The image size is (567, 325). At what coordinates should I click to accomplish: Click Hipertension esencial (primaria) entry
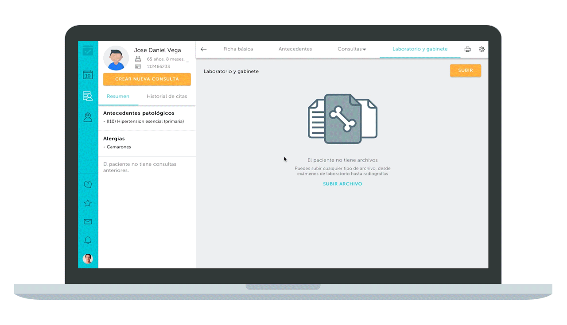coord(144,121)
